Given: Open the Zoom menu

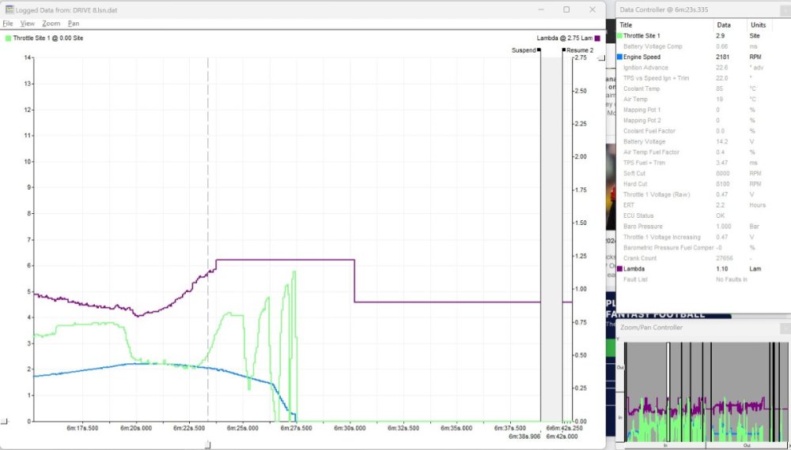Looking at the screenshot, I should [x=51, y=24].
